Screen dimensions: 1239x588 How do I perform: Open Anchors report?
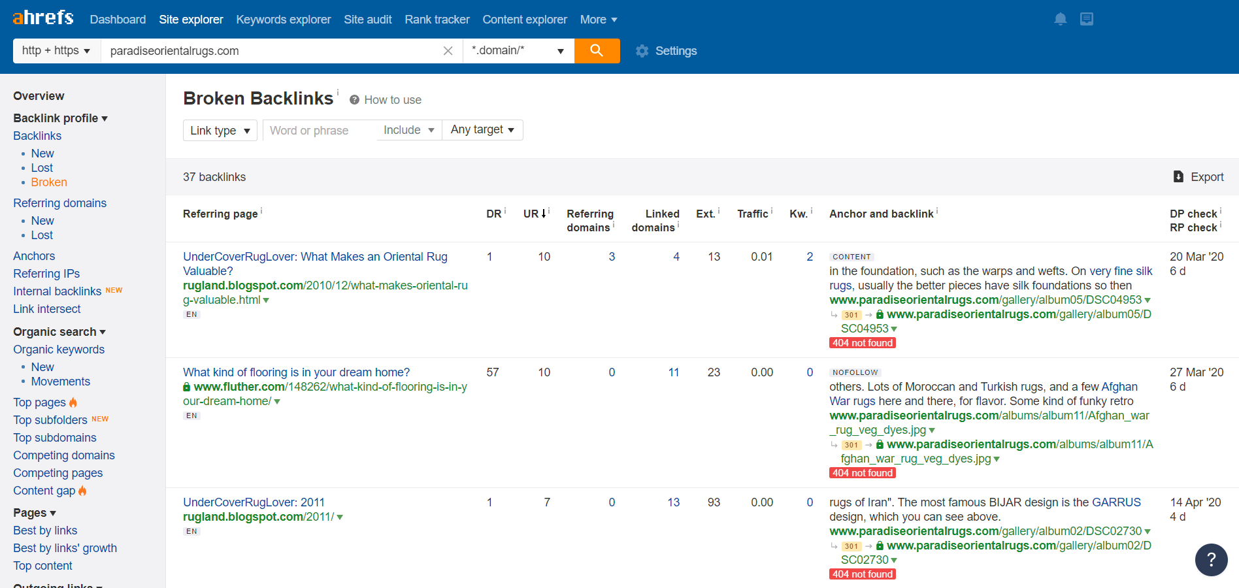pos(34,256)
